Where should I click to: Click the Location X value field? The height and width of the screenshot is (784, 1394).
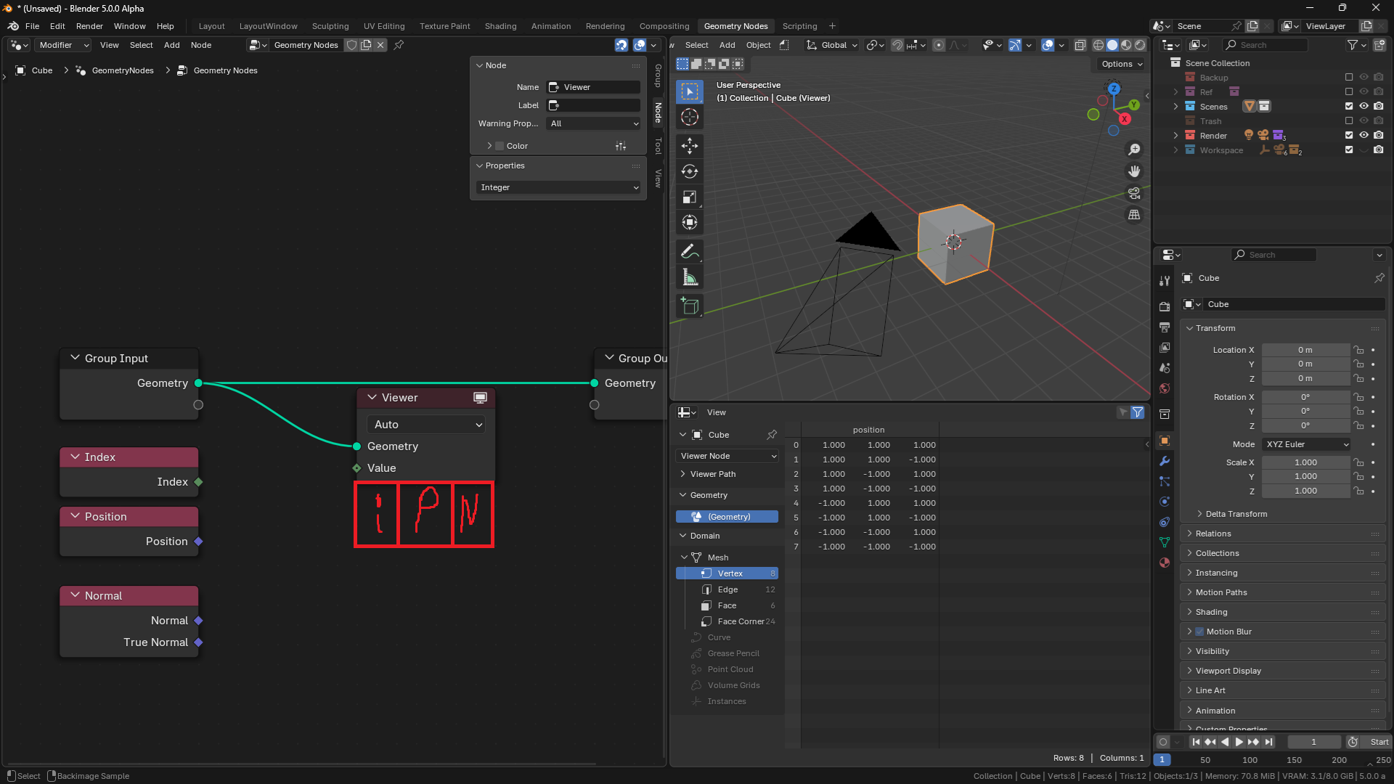pyautogui.click(x=1305, y=350)
